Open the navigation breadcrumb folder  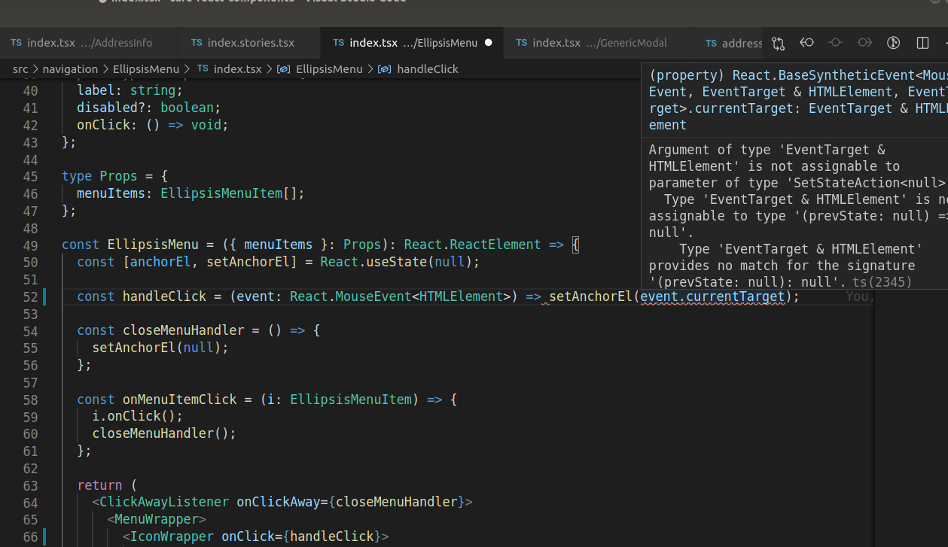click(x=70, y=68)
